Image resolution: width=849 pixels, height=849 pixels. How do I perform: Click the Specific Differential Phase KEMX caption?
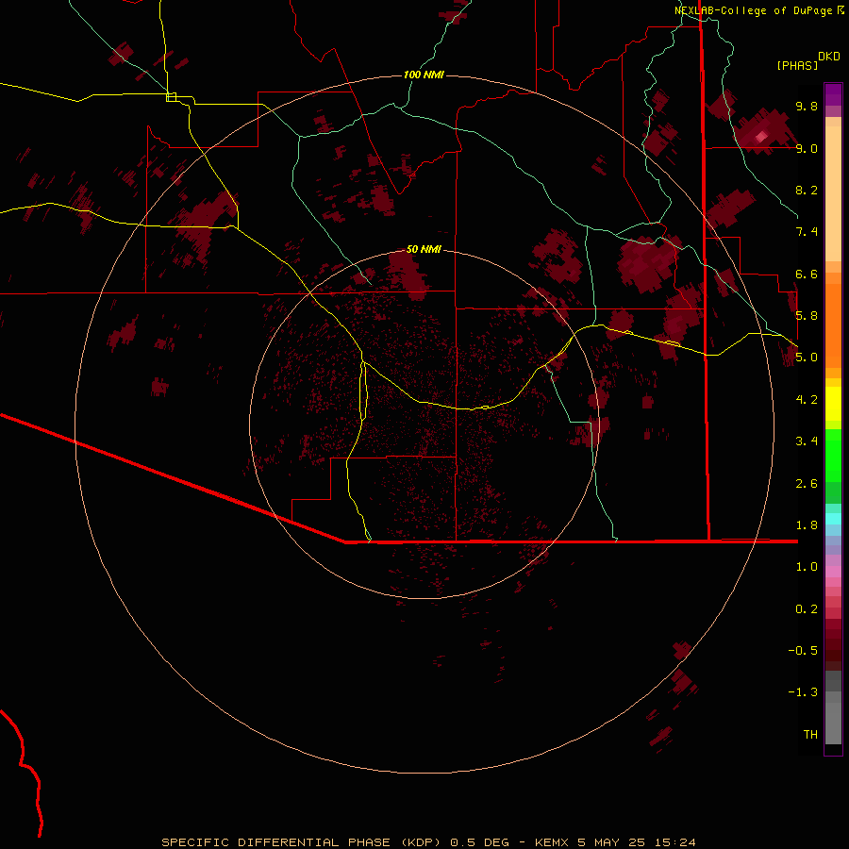click(x=428, y=842)
